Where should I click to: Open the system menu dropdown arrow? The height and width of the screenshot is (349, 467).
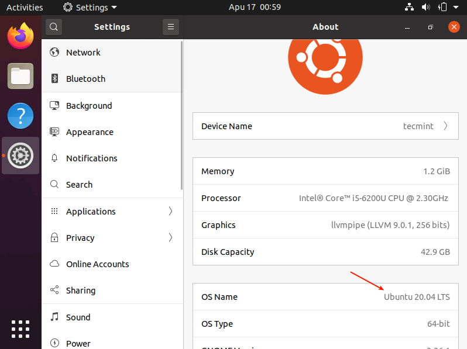click(x=455, y=8)
